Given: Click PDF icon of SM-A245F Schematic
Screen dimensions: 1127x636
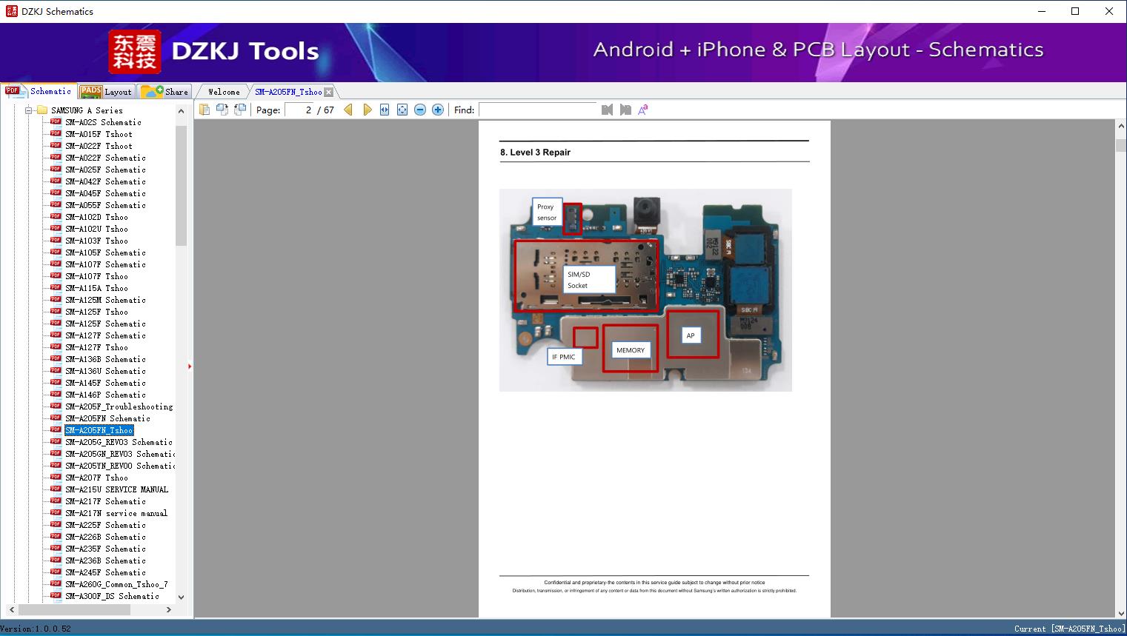Looking at the screenshot, I should coord(56,572).
